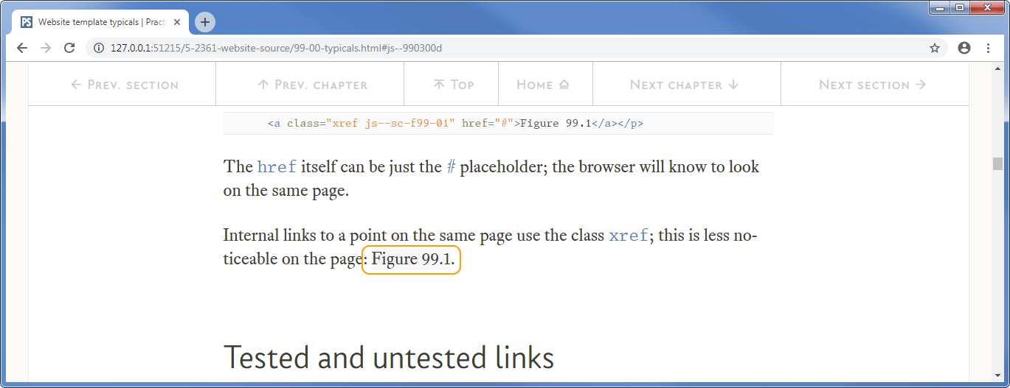Open the Chrome profile avatar menu
Image resolution: width=1010 pixels, height=388 pixels.
[964, 48]
